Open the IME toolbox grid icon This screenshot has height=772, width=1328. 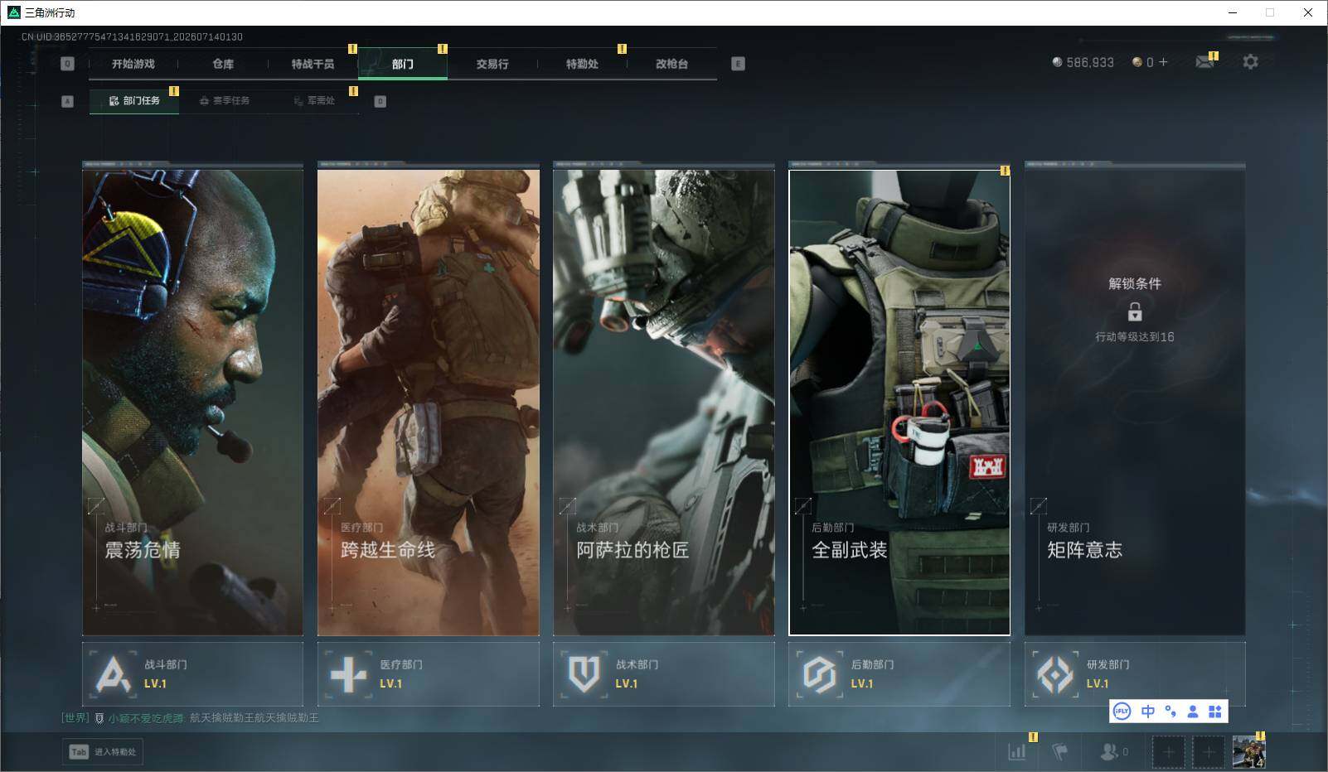coord(1215,711)
